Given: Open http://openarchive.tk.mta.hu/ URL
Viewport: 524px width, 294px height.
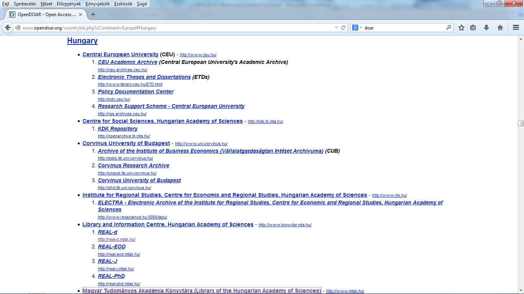Looking at the screenshot, I should [124, 136].
